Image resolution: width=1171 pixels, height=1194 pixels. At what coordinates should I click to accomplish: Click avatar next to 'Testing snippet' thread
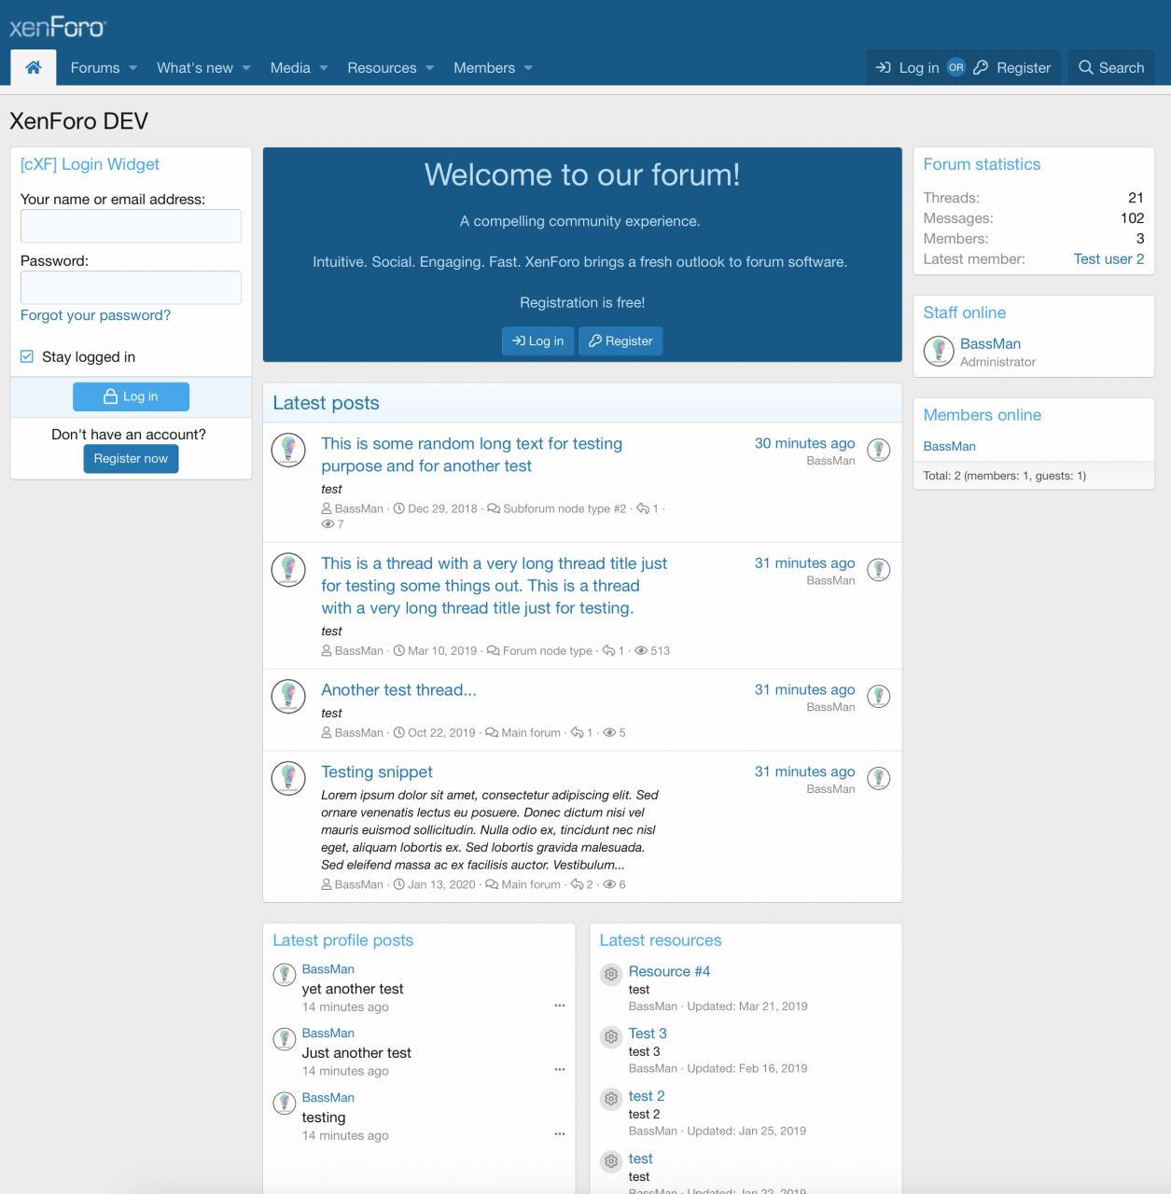click(x=288, y=778)
